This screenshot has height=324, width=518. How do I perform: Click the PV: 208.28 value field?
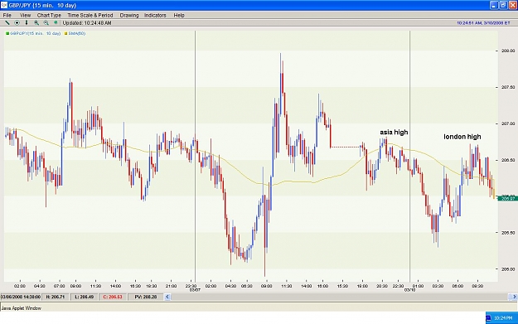[145, 297]
